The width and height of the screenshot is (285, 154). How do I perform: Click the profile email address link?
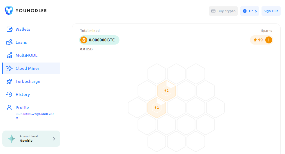[35, 116]
